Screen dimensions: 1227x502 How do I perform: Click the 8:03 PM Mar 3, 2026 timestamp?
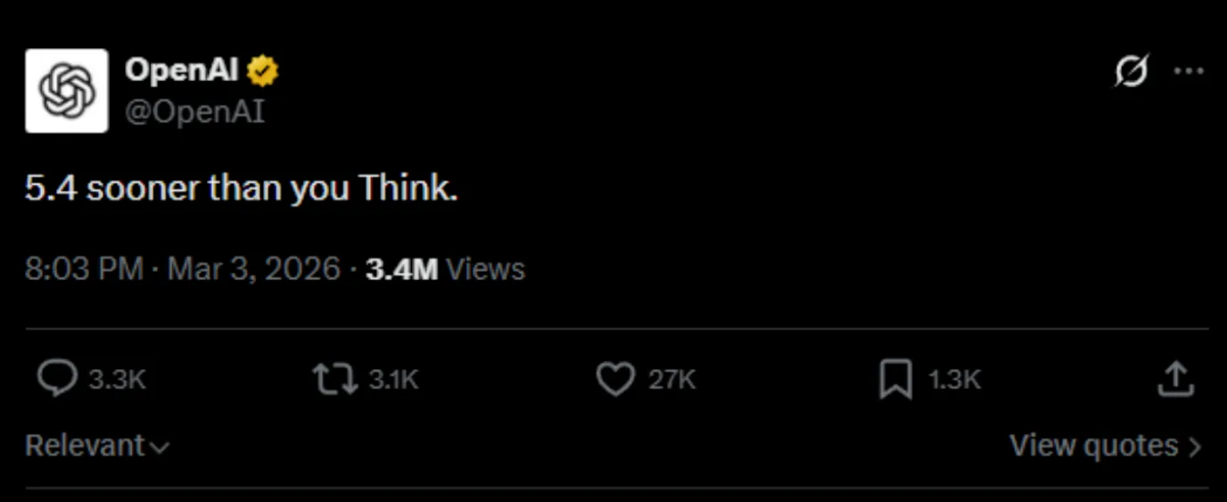coord(183,269)
